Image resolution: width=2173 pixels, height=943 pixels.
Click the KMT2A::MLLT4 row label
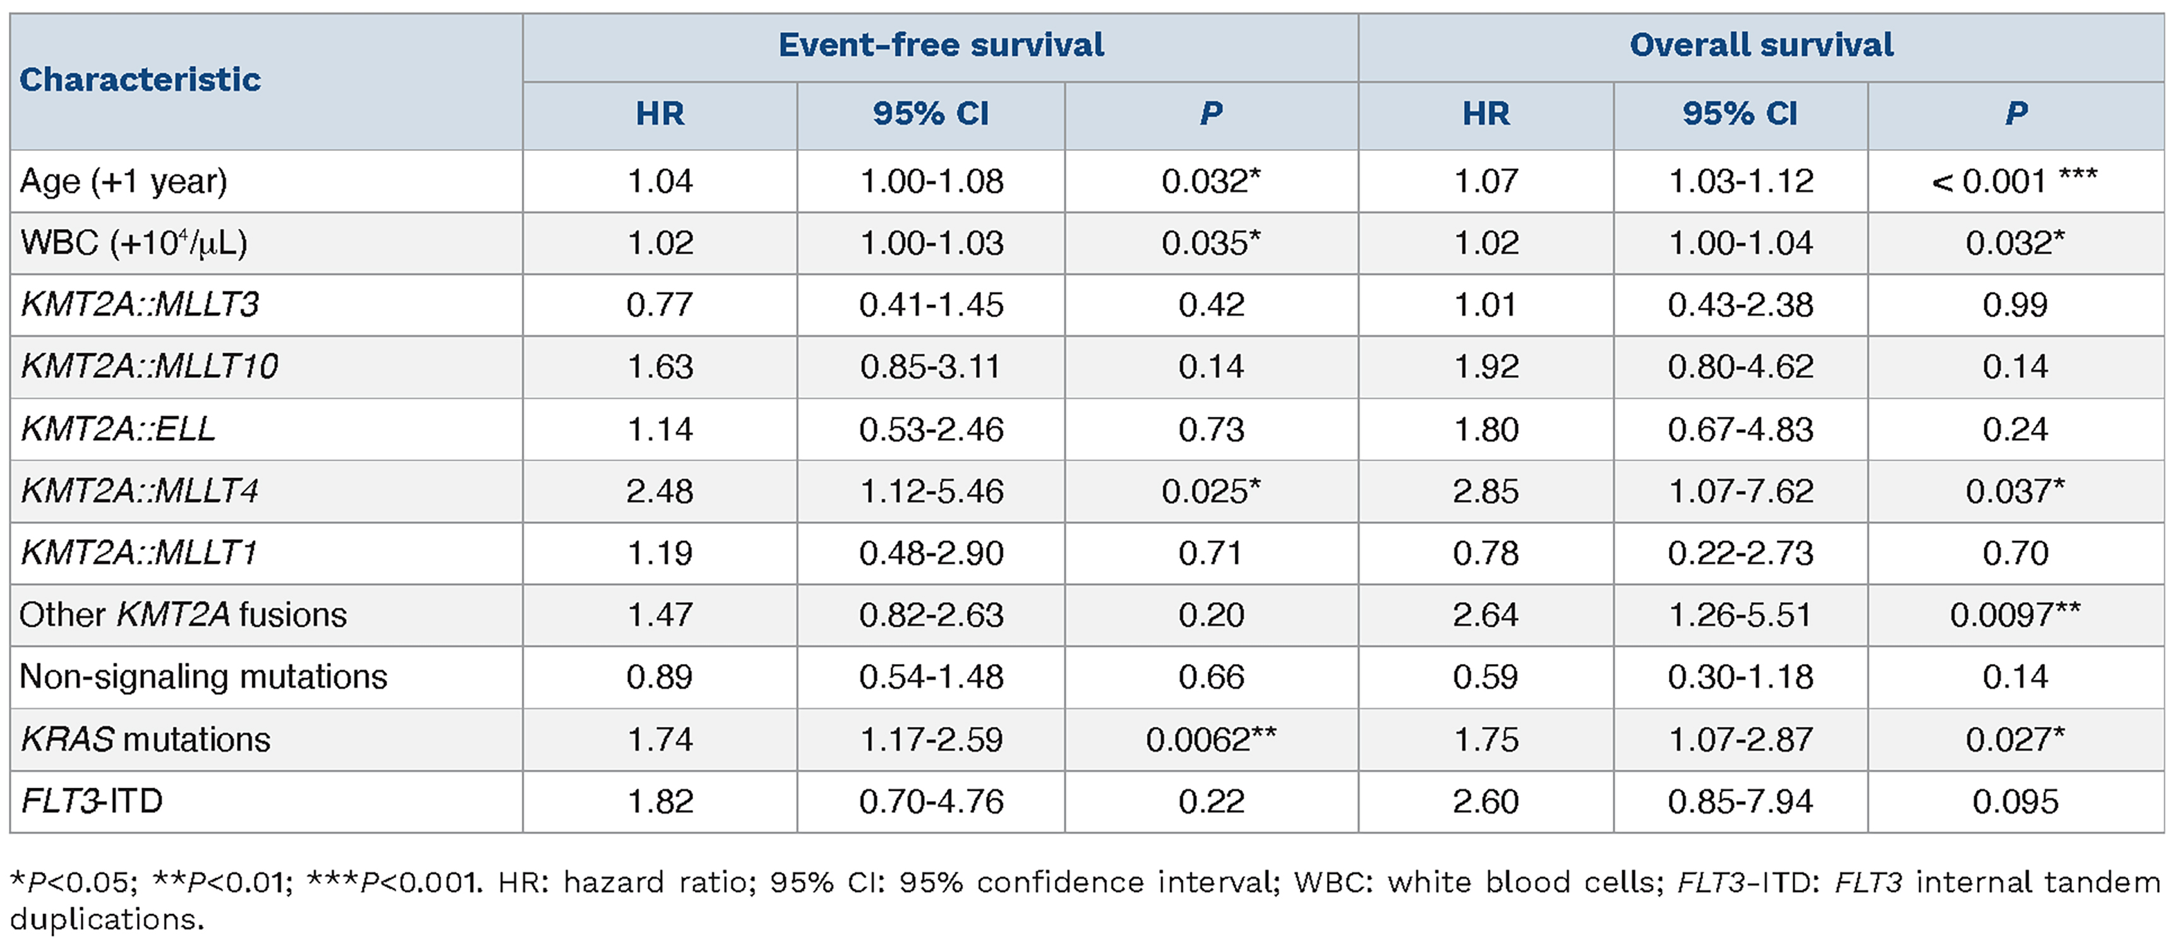click(139, 490)
